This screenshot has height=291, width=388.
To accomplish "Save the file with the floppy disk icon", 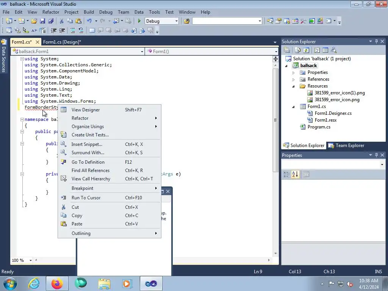I will click(42, 21).
